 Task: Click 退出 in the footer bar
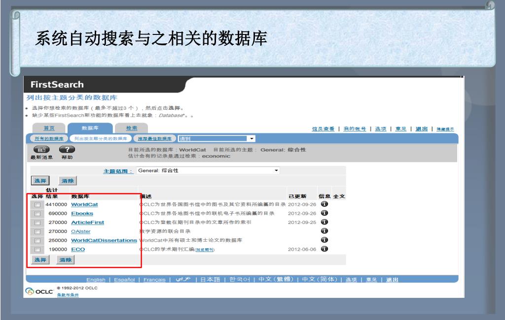point(392,280)
